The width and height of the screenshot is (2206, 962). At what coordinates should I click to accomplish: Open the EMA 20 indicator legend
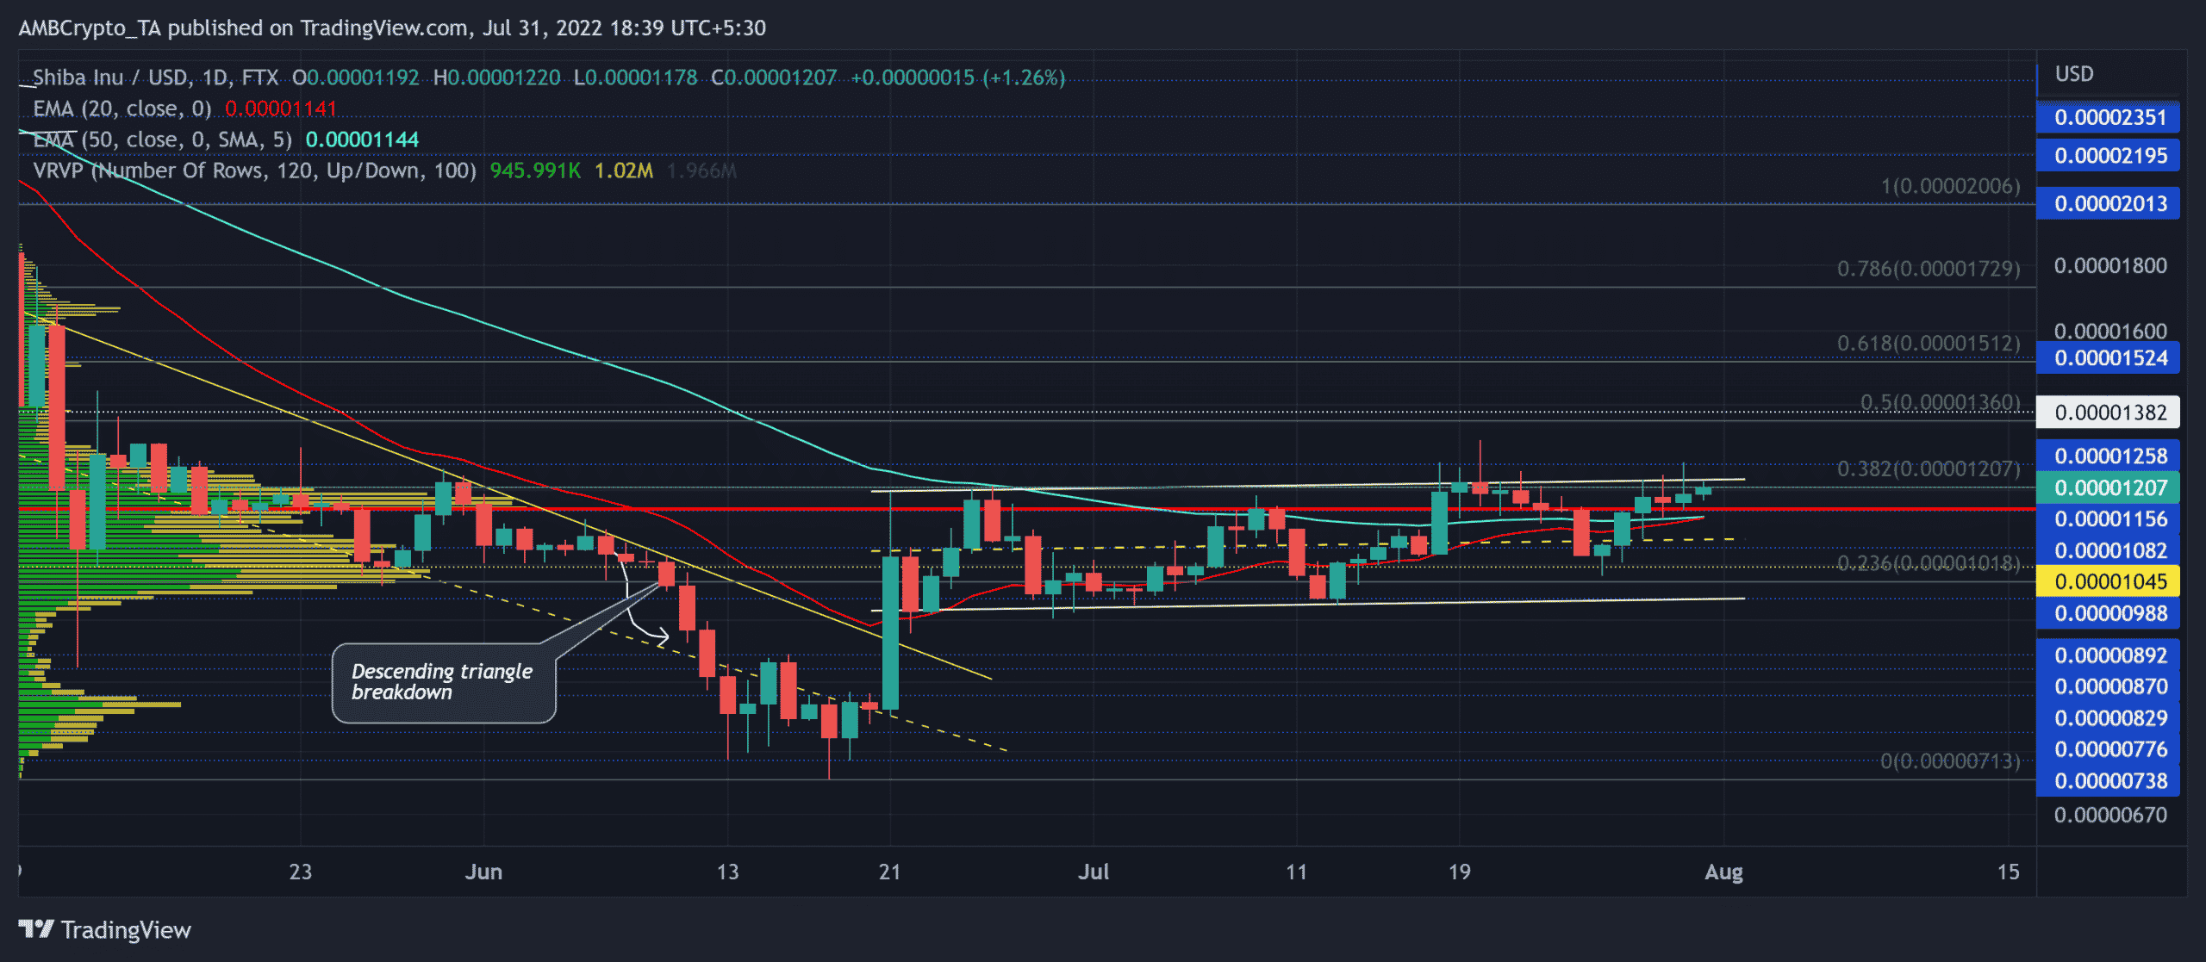[x=122, y=109]
